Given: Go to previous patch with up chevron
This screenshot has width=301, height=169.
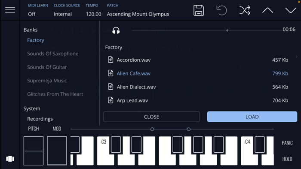Looking at the screenshot, I should pyautogui.click(x=267, y=10).
